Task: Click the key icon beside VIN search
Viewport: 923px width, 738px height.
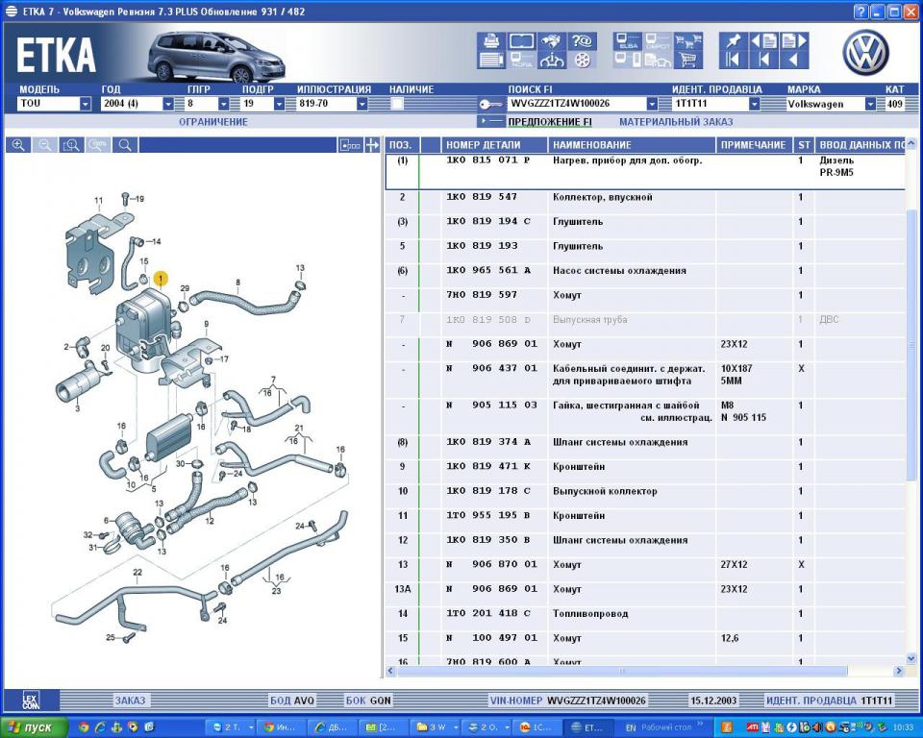Action: coord(489,104)
